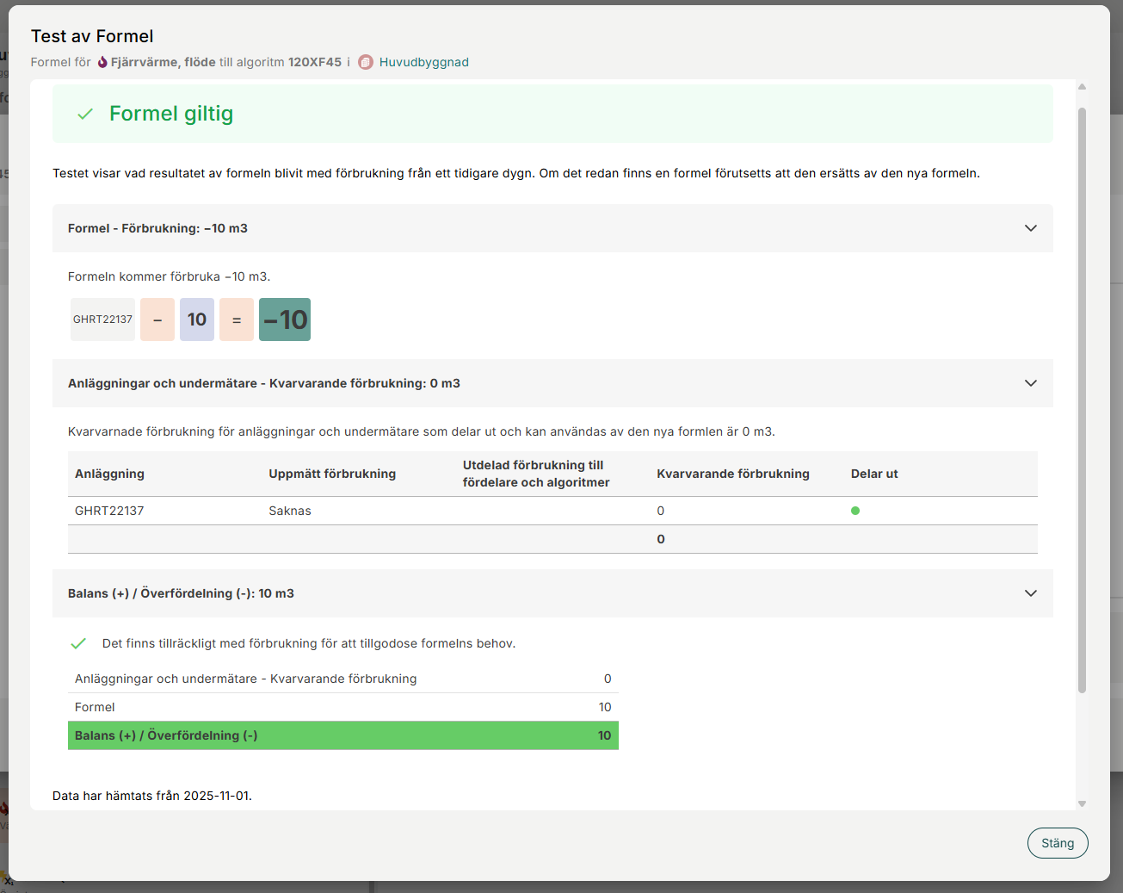Viewport: 1123px width, 893px height.
Task: Click the Stäng button
Action: (1057, 843)
